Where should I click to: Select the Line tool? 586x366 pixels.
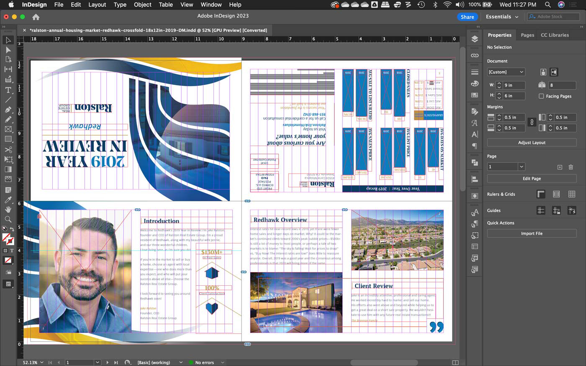(8, 100)
